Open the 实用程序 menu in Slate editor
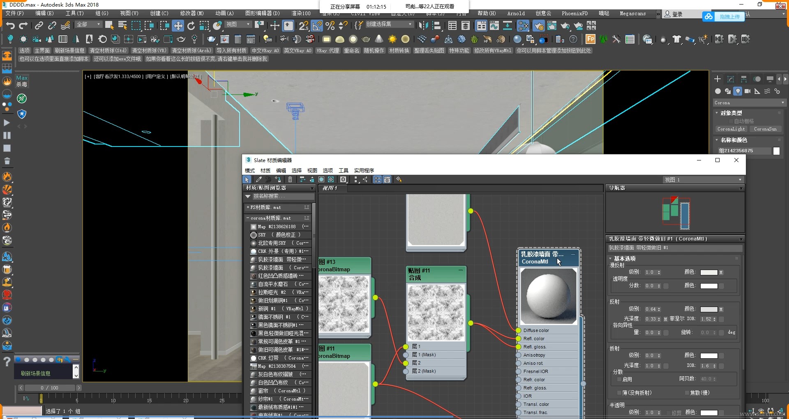Image resolution: width=789 pixels, height=419 pixels. (364, 170)
